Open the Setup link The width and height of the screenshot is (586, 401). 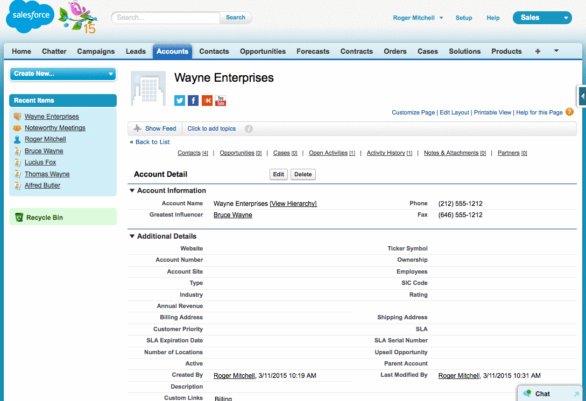(x=464, y=18)
